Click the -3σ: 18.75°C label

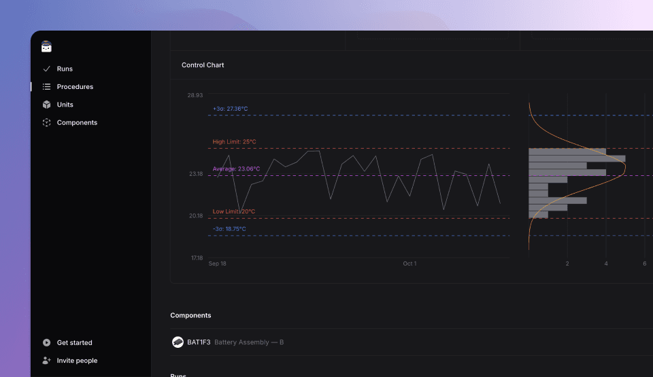coord(229,229)
